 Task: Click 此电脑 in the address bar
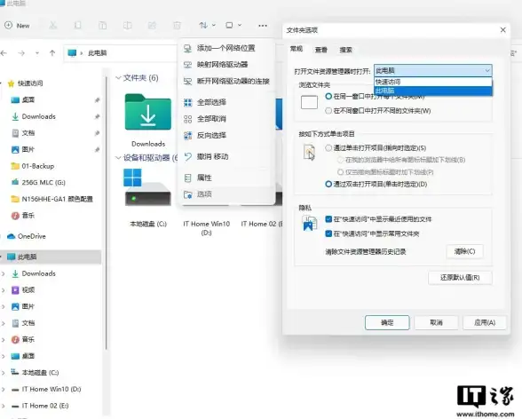coord(98,53)
